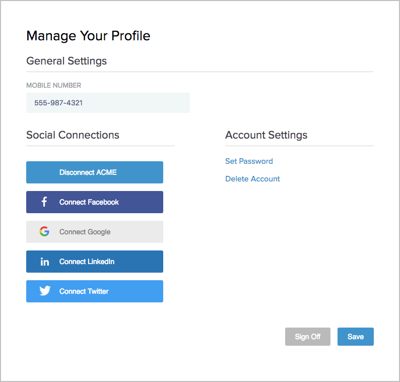Choose the Connect Google button text
The image size is (400, 382).
(x=85, y=232)
